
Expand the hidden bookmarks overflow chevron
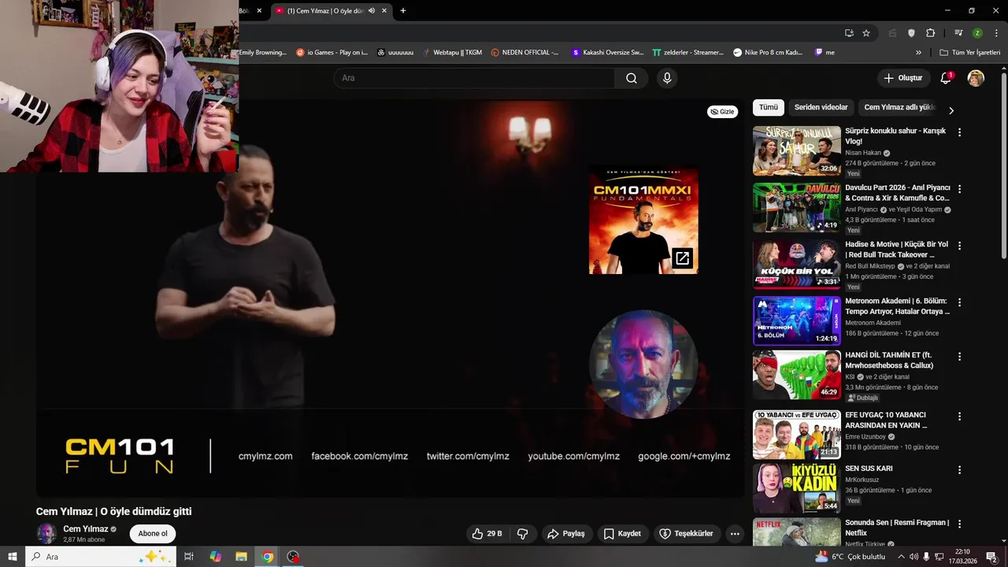coord(918,53)
